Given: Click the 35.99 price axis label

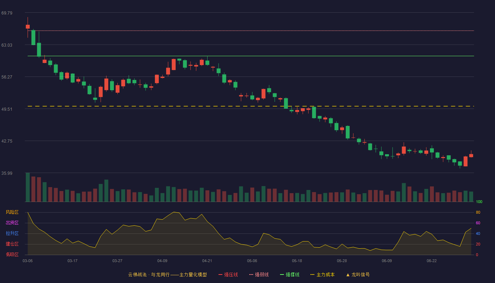Looking at the screenshot, I should pyautogui.click(x=7, y=173).
